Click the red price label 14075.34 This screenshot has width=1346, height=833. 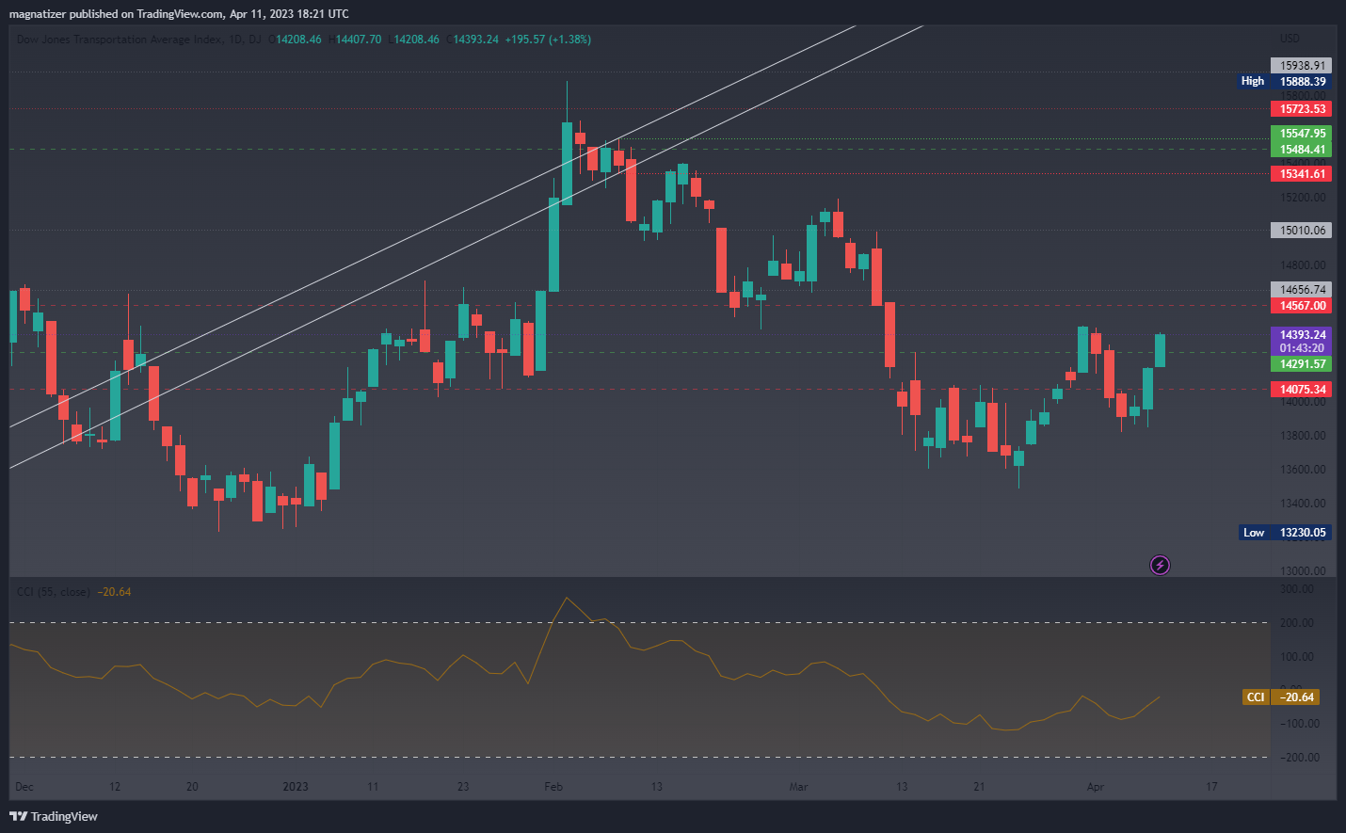click(x=1302, y=390)
